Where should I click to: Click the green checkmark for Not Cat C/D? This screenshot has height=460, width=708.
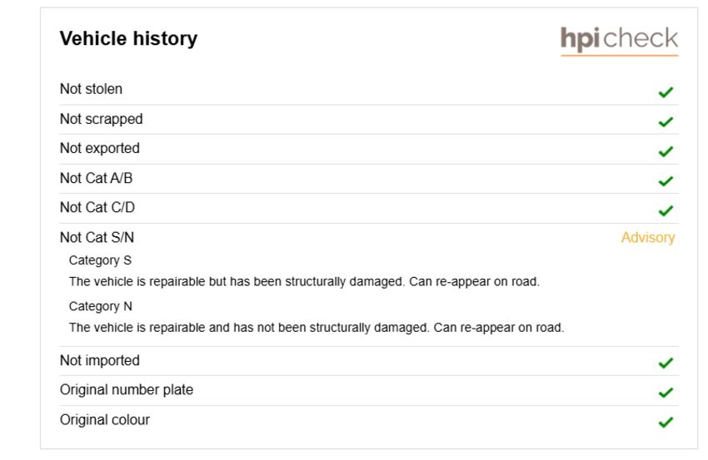[666, 210]
